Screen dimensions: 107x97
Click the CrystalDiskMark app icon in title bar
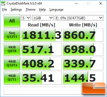[3, 3]
